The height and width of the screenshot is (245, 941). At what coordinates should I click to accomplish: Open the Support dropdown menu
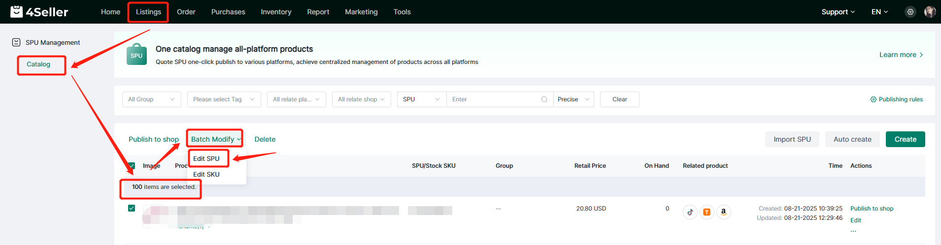pyautogui.click(x=838, y=12)
